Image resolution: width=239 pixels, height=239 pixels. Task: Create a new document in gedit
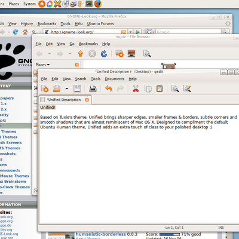45,88
